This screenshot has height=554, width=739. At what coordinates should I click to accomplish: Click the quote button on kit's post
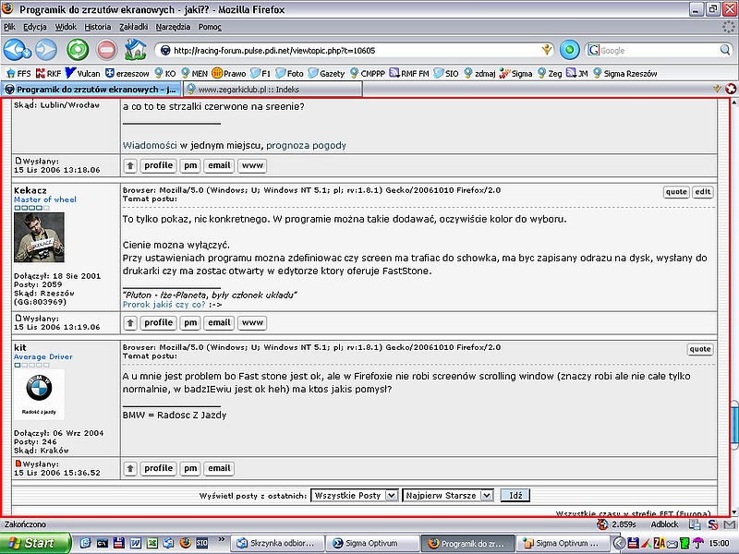700,349
